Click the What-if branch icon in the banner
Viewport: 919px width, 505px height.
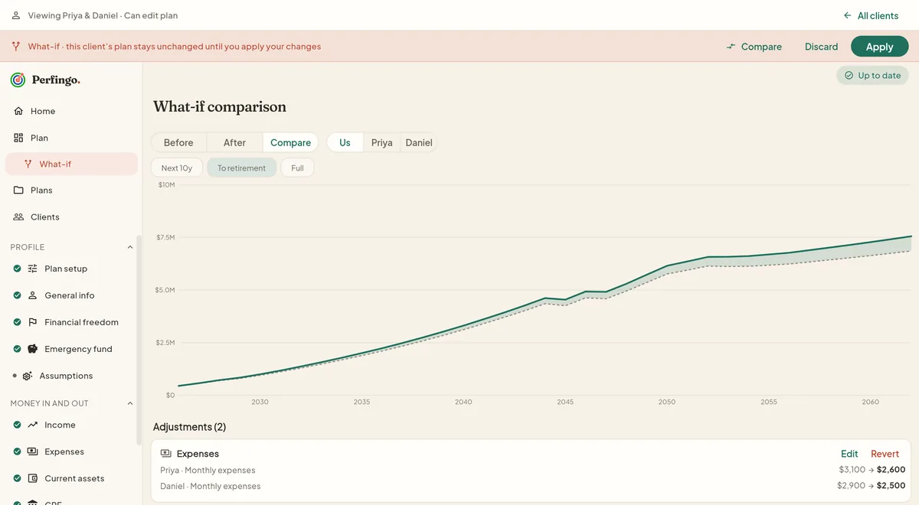click(x=16, y=47)
